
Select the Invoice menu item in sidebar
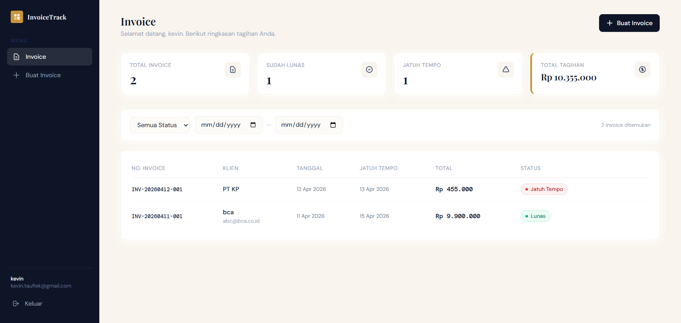point(50,57)
